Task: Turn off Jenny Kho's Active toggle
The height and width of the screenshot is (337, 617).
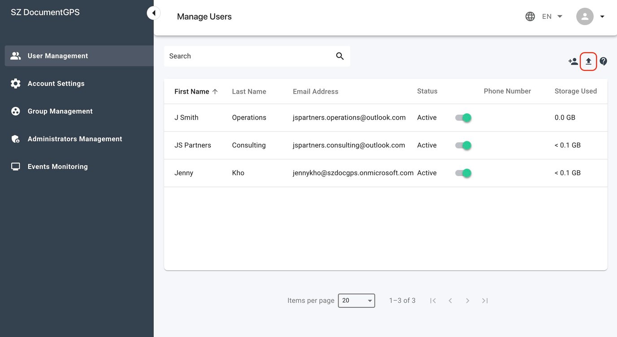Action: pos(463,173)
